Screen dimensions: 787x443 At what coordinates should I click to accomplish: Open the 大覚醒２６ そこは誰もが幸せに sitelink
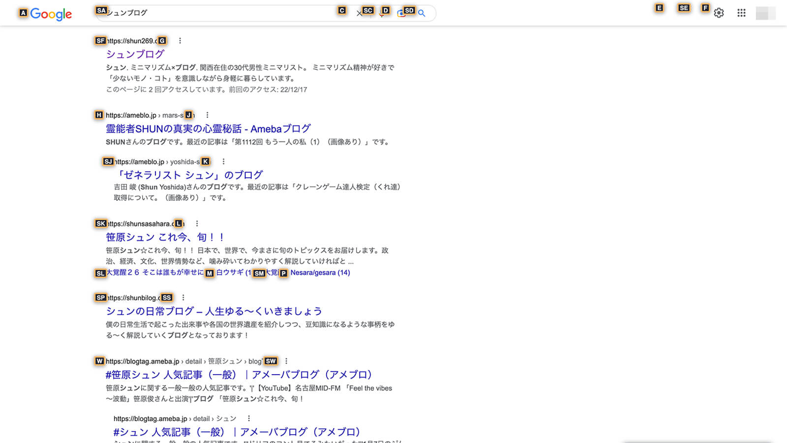tap(155, 272)
